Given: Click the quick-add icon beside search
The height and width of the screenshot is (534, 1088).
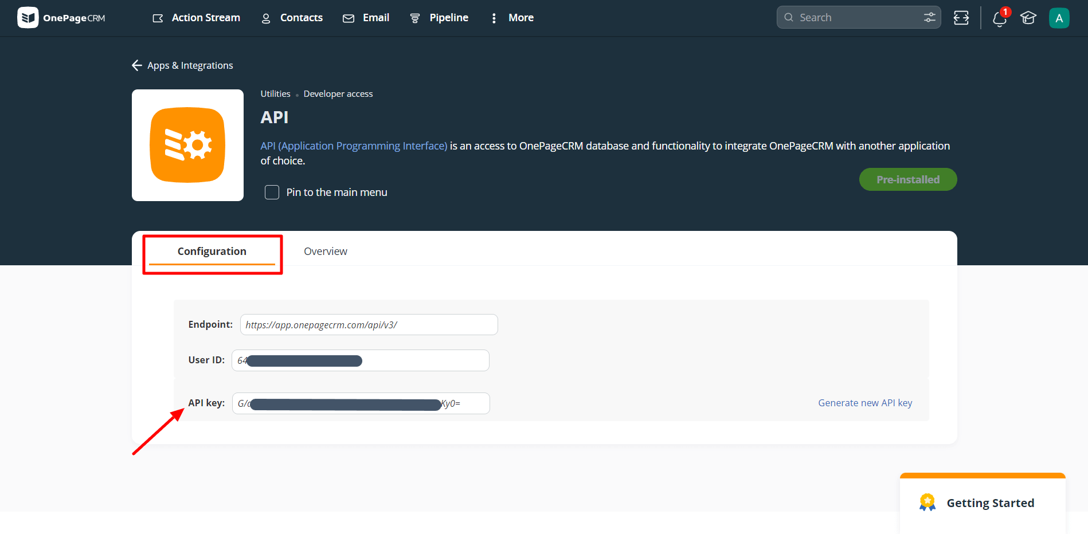Looking at the screenshot, I should [x=961, y=18].
